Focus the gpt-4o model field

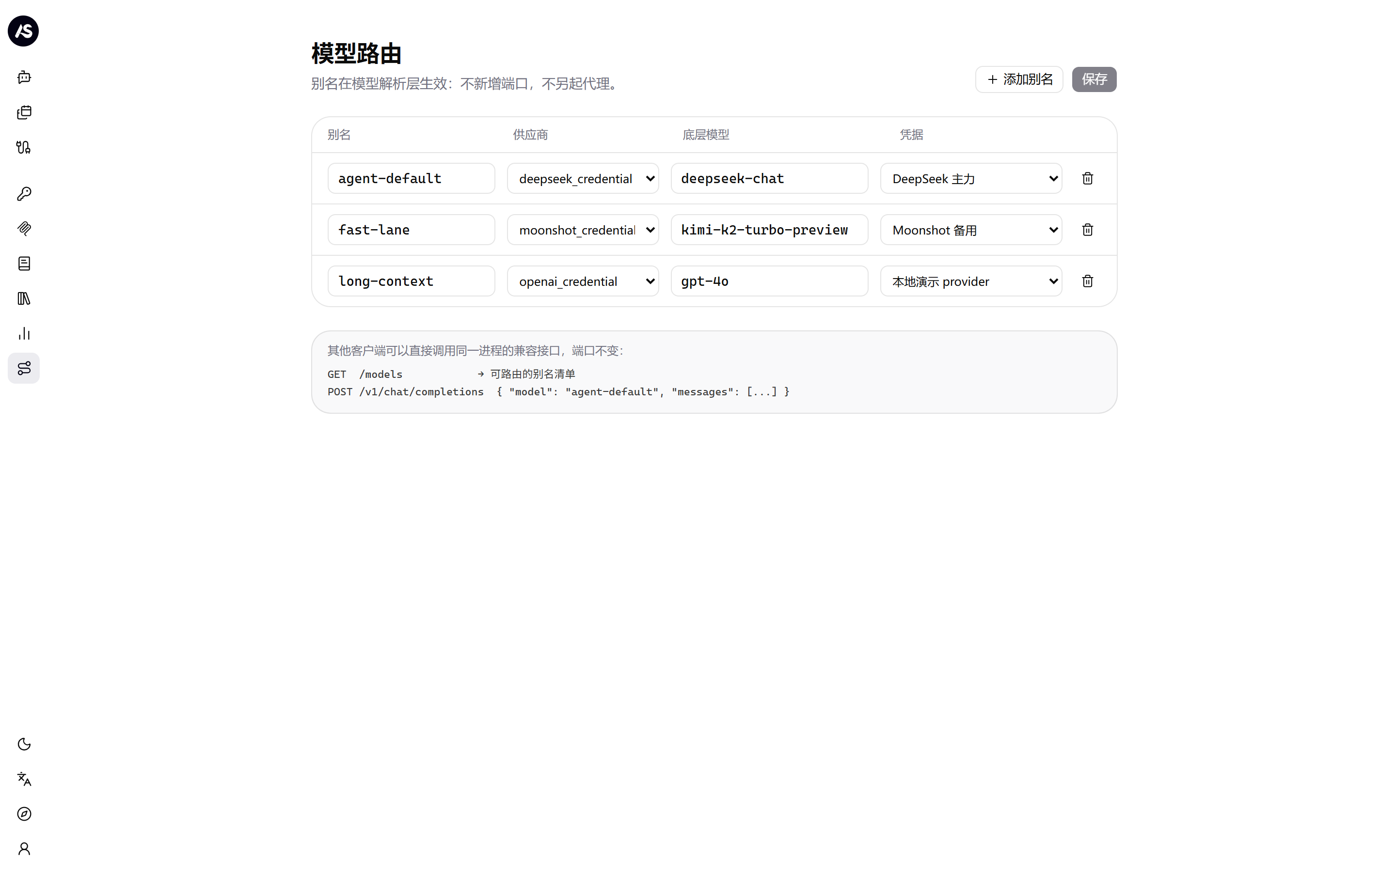click(x=769, y=281)
